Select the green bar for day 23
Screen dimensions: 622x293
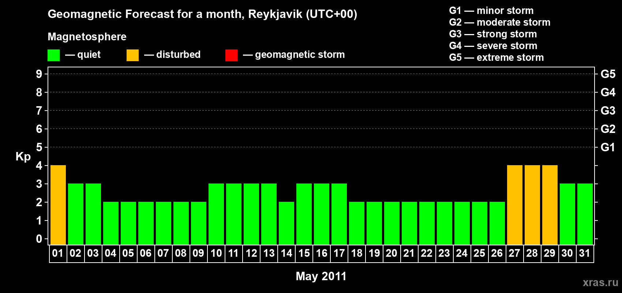pos(445,223)
